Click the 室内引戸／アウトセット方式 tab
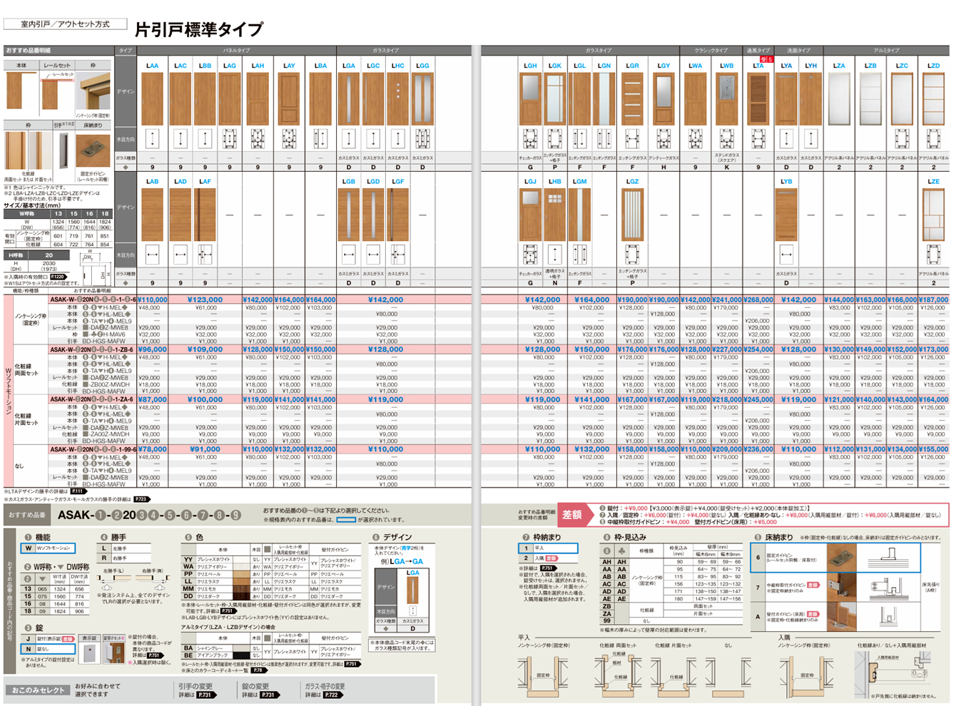This screenshot has height=706, width=956. point(66,24)
